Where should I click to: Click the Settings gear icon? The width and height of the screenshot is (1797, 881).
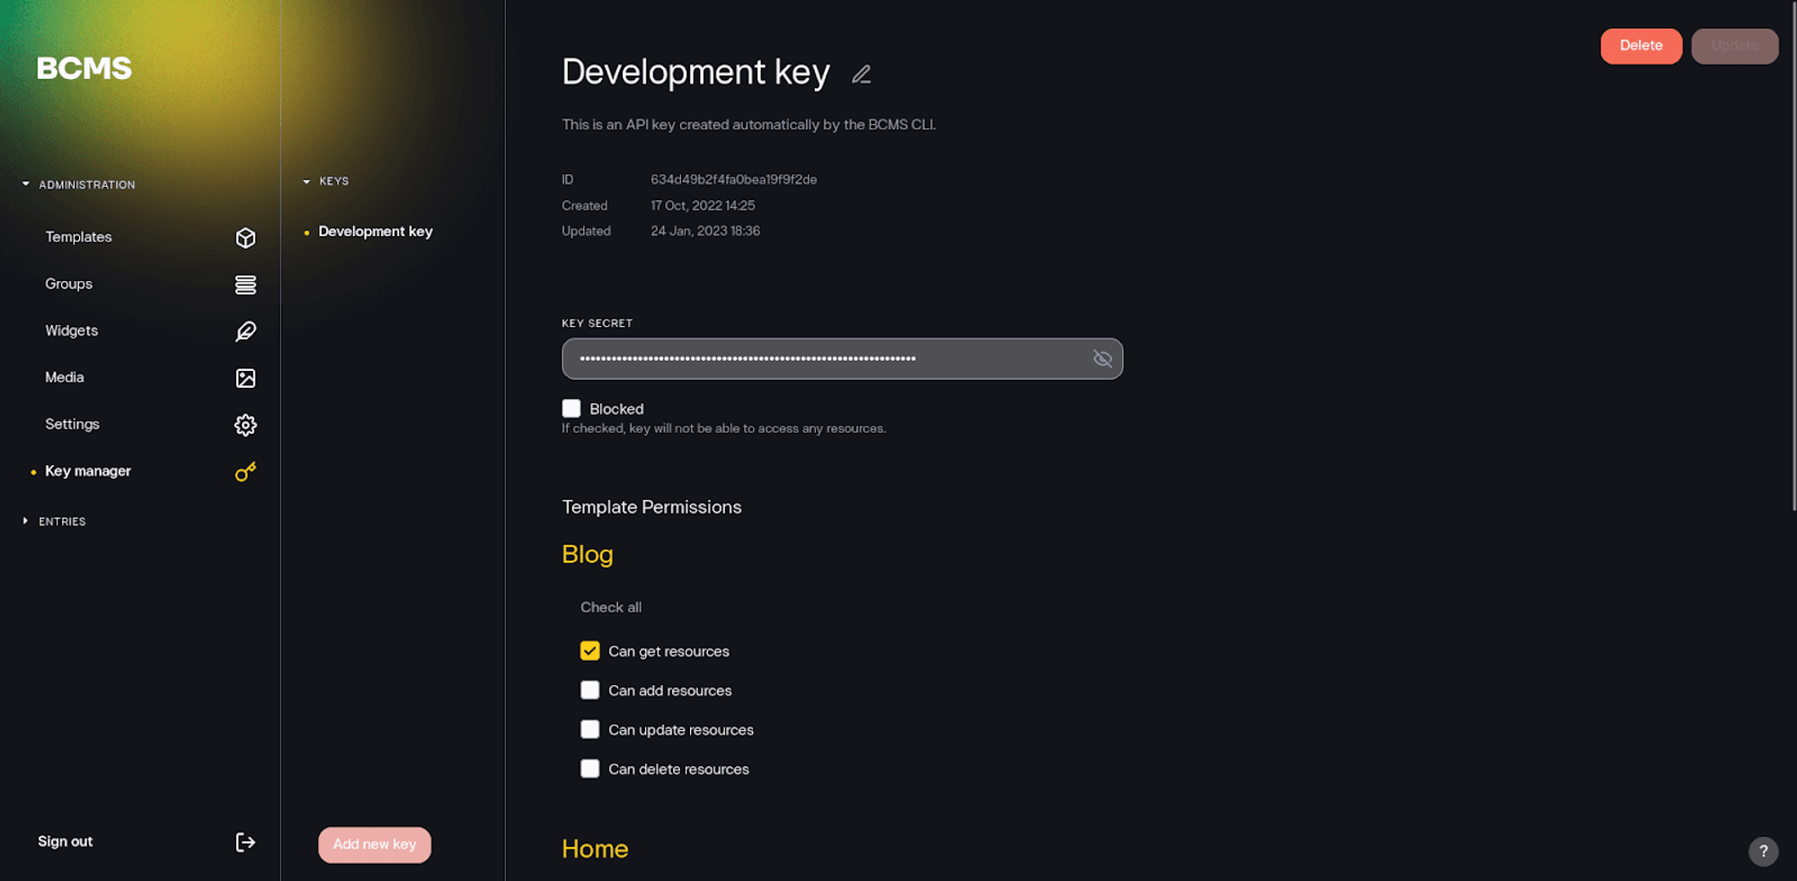[x=245, y=425]
